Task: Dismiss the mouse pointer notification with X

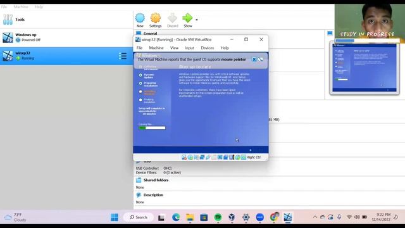Action: click(x=254, y=60)
